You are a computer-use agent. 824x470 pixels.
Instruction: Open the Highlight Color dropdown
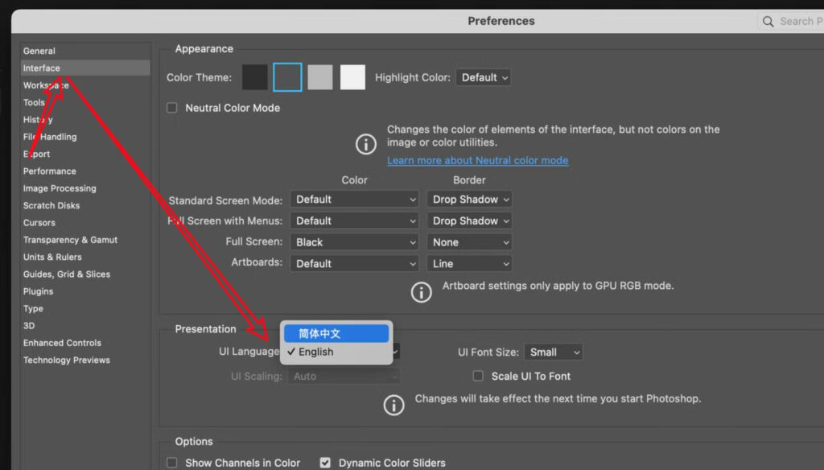click(x=483, y=77)
